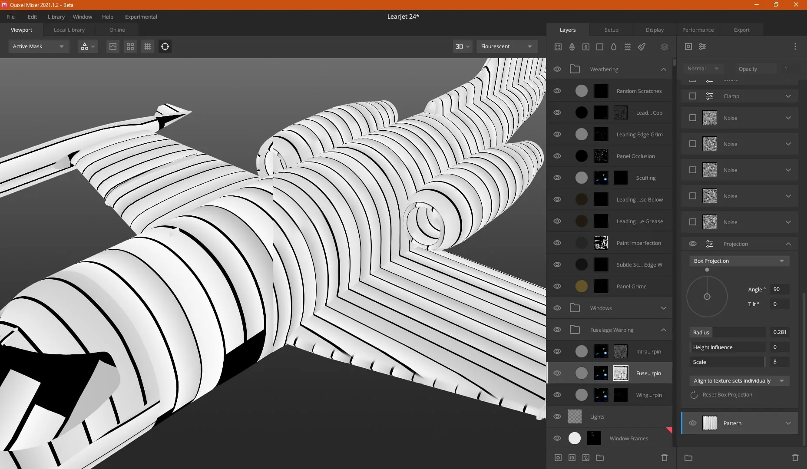807x469 pixels.
Task: Open the Local Library tab
Action: (x=69, y=30)
